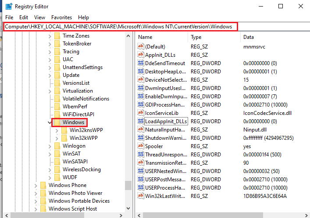Viewport: 310px width, 218px height.
Task: Expand the Windows Script Host key
Action: [36, 209]
